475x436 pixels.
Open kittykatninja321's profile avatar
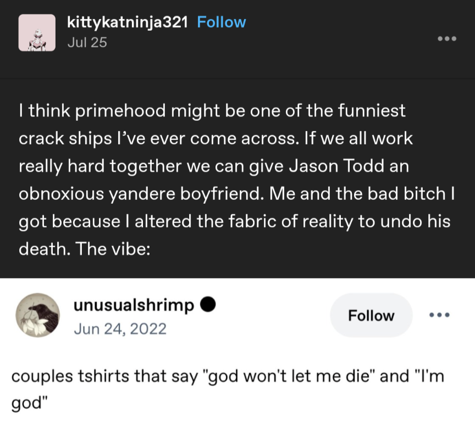37,32
